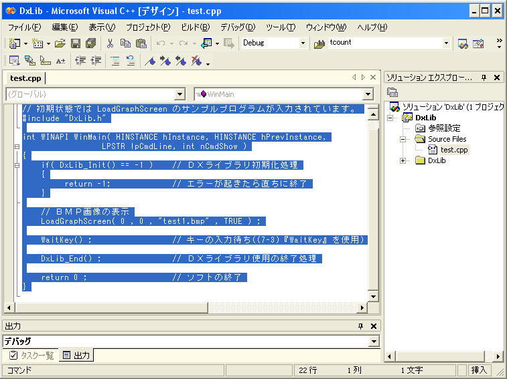Open the tcount find combo box dropdown
Viewport: 507px width, 379px height.
tap(446, 43)
